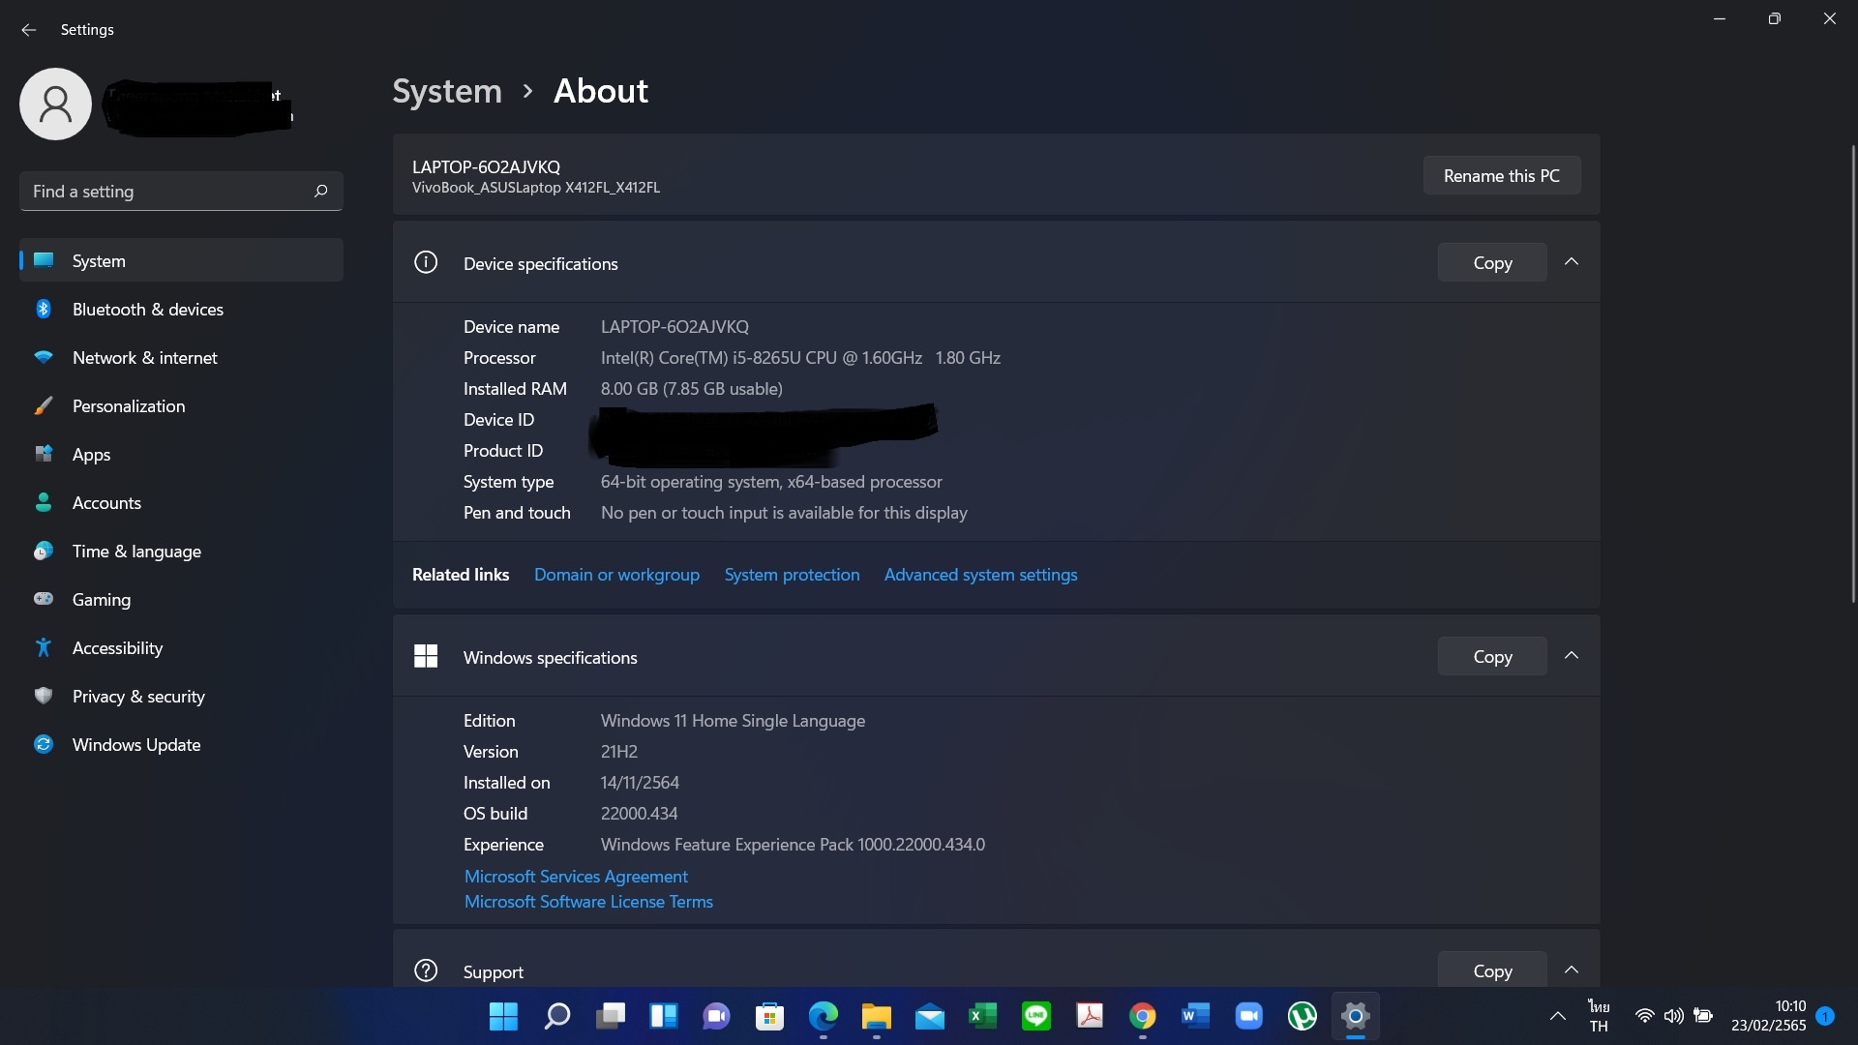This screenshot has width=1858, height=1045.
Task: Open Microsoft Software License Terms link
Action: (x=588, y=902)
